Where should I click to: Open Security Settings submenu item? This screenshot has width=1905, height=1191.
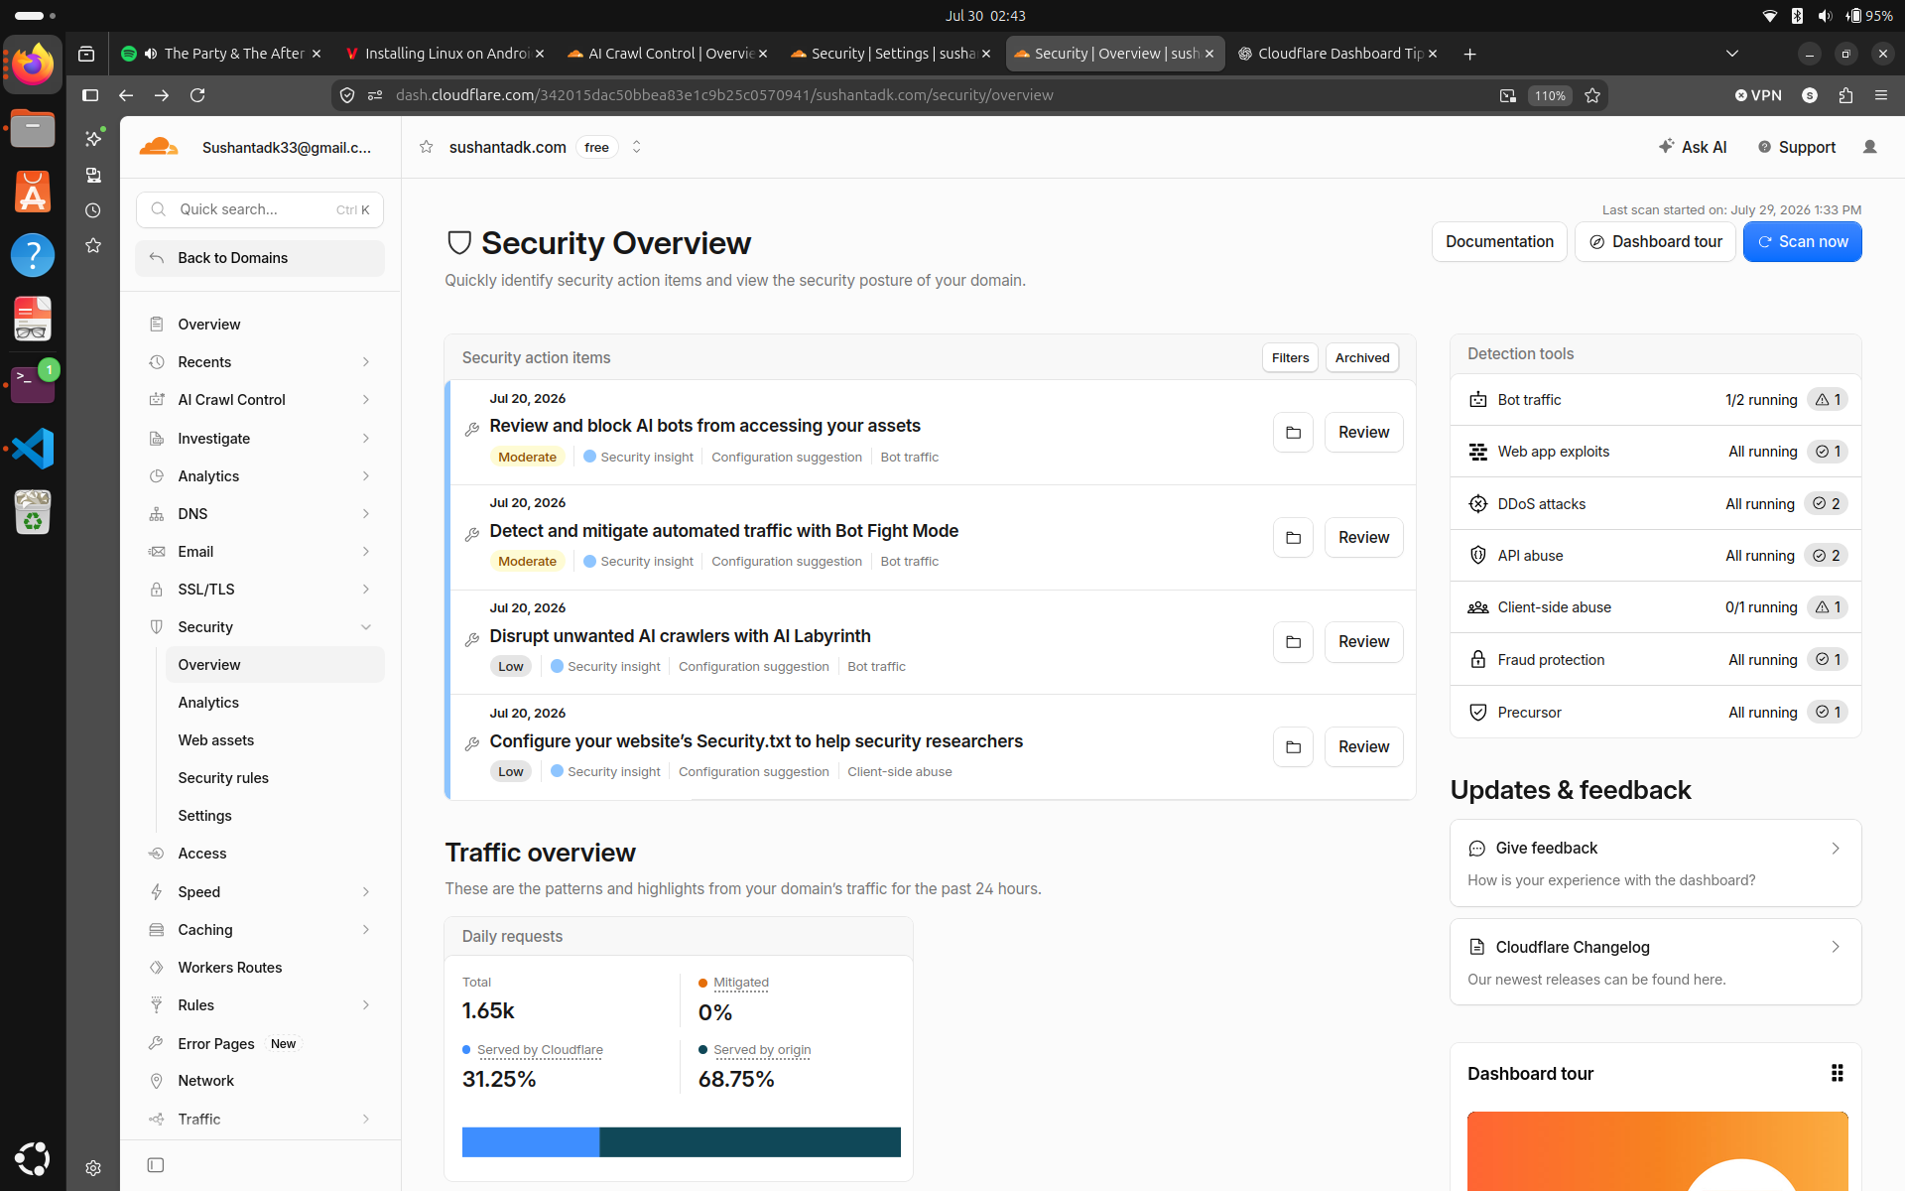[x=274, y=816]
